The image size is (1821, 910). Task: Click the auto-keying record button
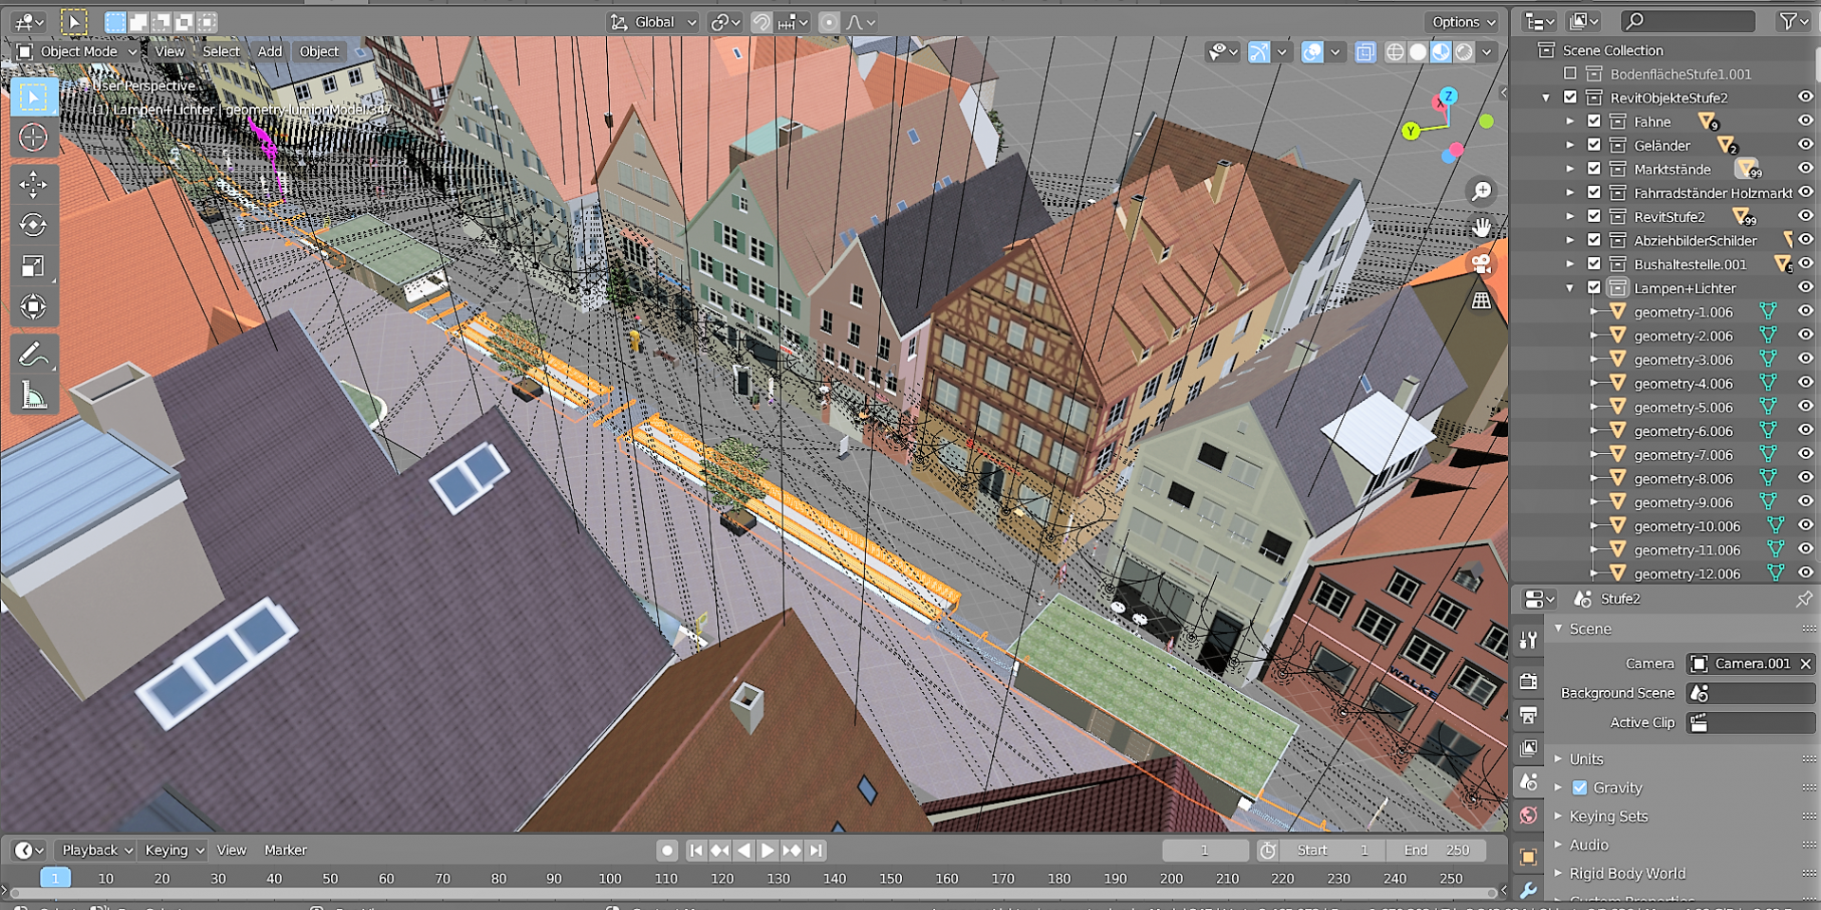(x=667, y=850)
